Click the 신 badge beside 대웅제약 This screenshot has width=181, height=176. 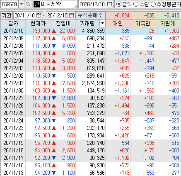click(37, 4)
